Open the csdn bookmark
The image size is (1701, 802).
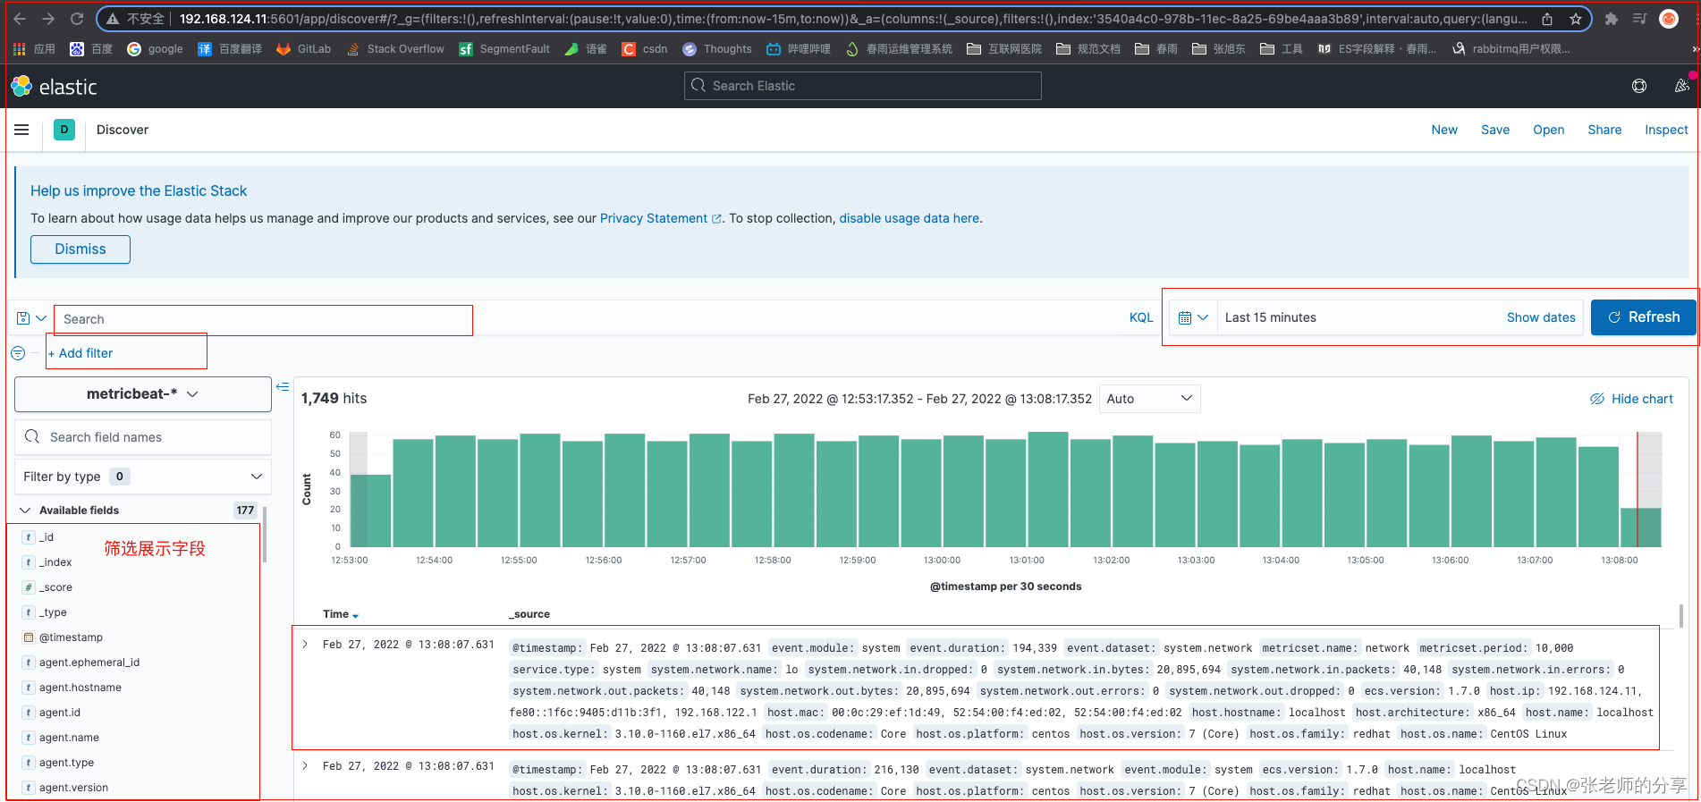click(x=645, y=49)
